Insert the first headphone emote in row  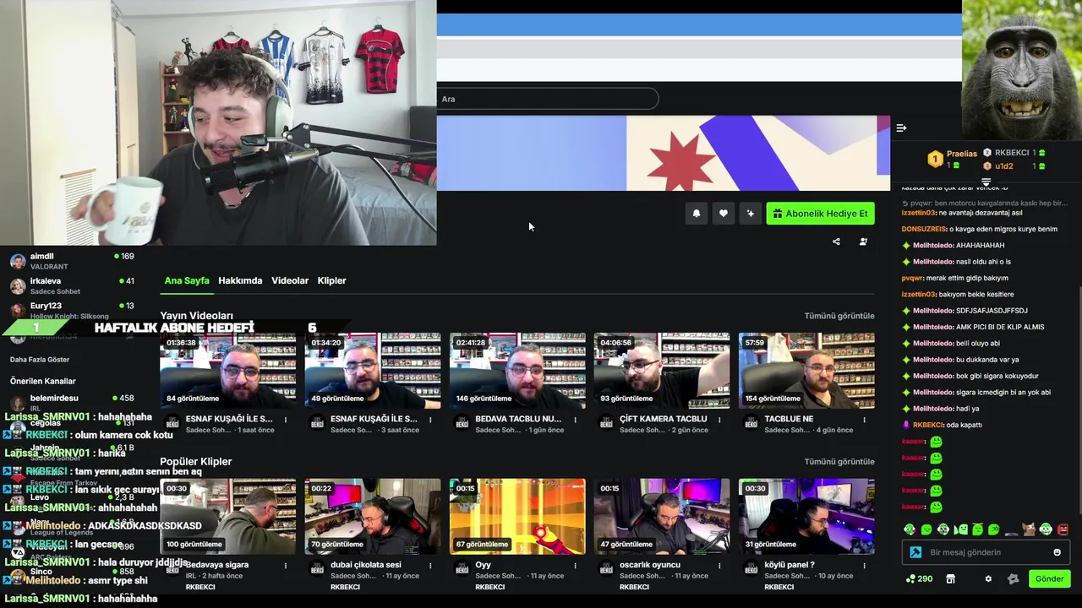click(910, 529)
